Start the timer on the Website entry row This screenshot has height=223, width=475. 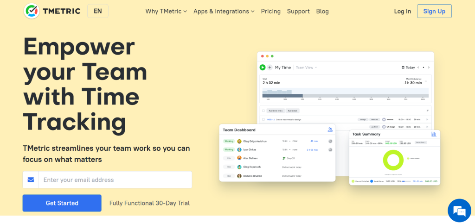coord(427,119)
